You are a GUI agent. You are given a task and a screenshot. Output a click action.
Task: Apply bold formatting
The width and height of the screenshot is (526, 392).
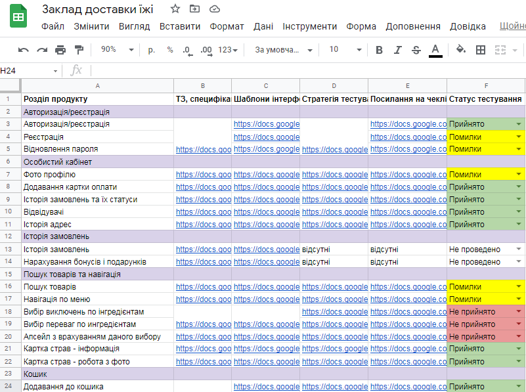379,50
